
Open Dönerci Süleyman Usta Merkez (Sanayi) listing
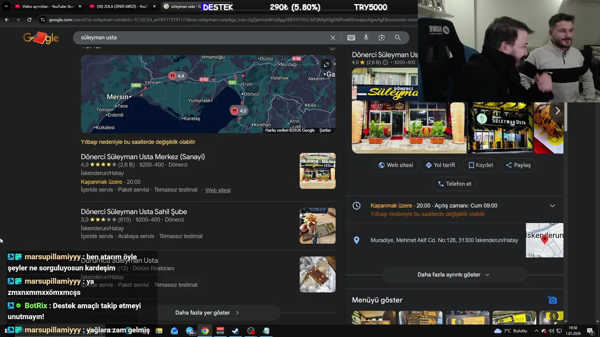tap(142, 157)
